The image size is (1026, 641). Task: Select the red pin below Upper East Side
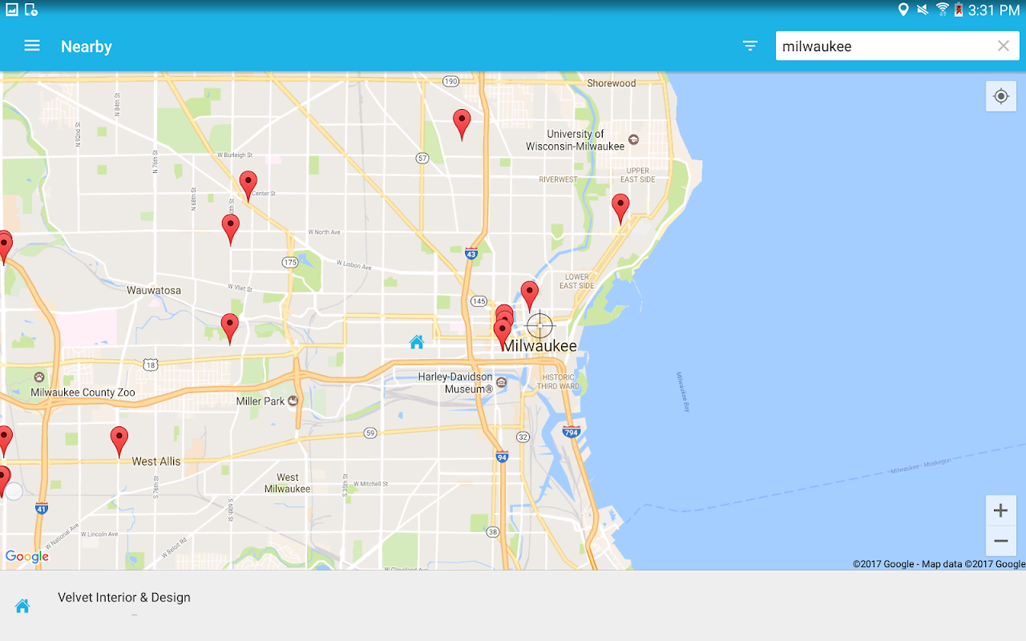point(620,208)
